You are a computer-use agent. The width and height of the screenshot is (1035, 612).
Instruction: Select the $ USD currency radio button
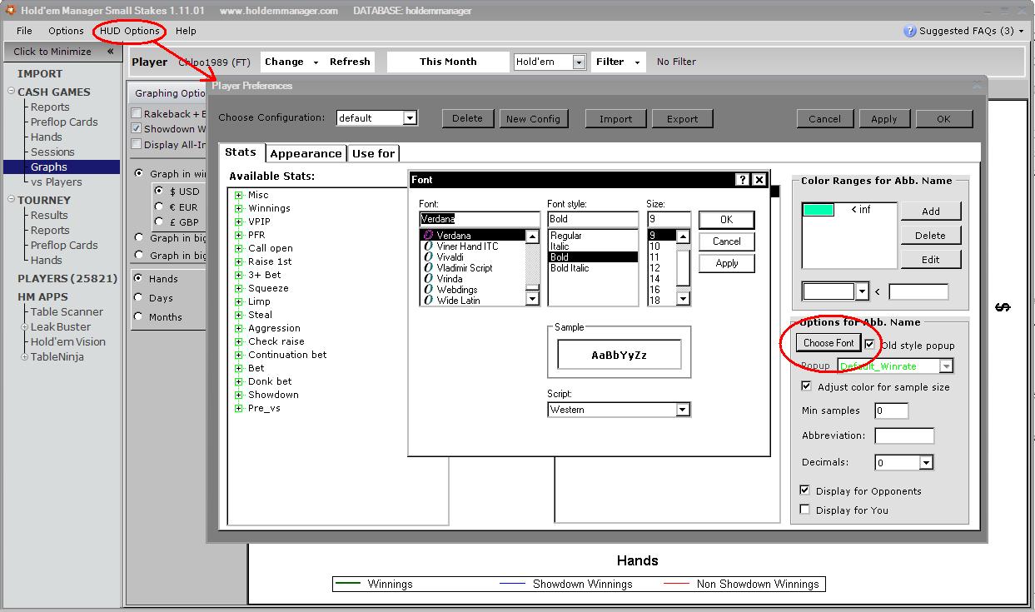click(x=158, y=191)
